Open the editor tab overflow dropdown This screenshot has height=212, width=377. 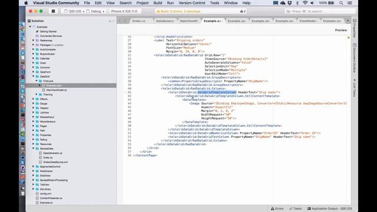348,21
